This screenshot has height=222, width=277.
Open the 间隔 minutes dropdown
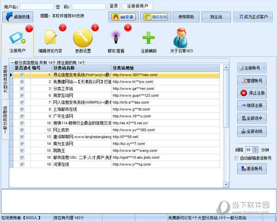click(x=255, y=150)
